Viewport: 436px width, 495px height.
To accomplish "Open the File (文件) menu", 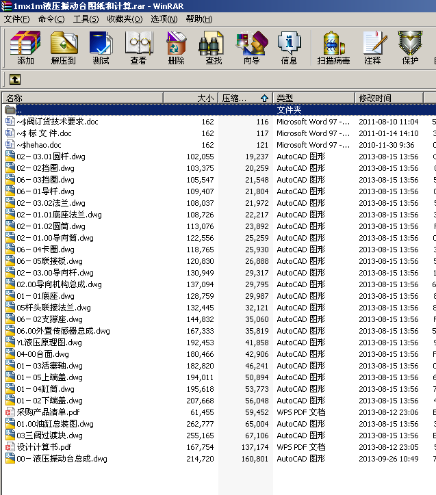I will pos(16,19).
